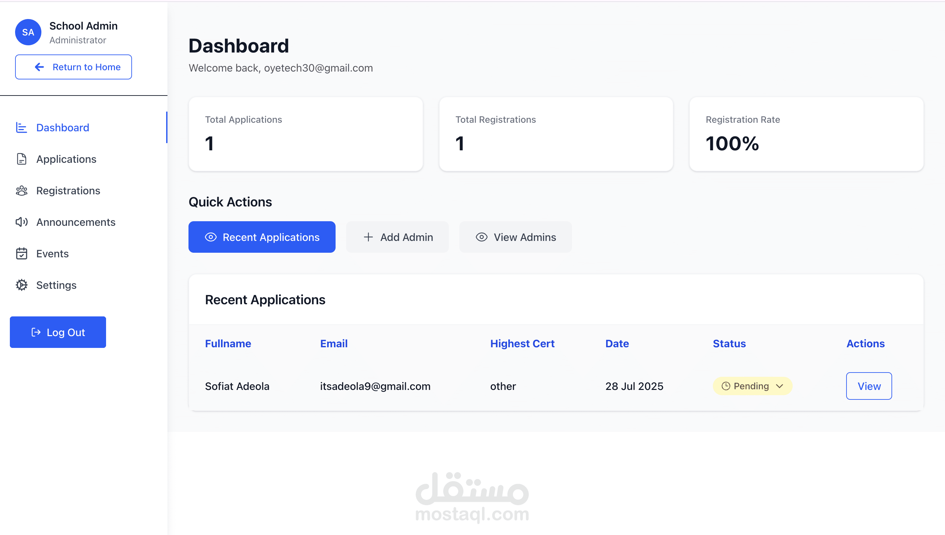The height and width of the screenshot is (535, 945).
Task: Click the name Sofiat Adeola
Action: click(x=237, y=386)
